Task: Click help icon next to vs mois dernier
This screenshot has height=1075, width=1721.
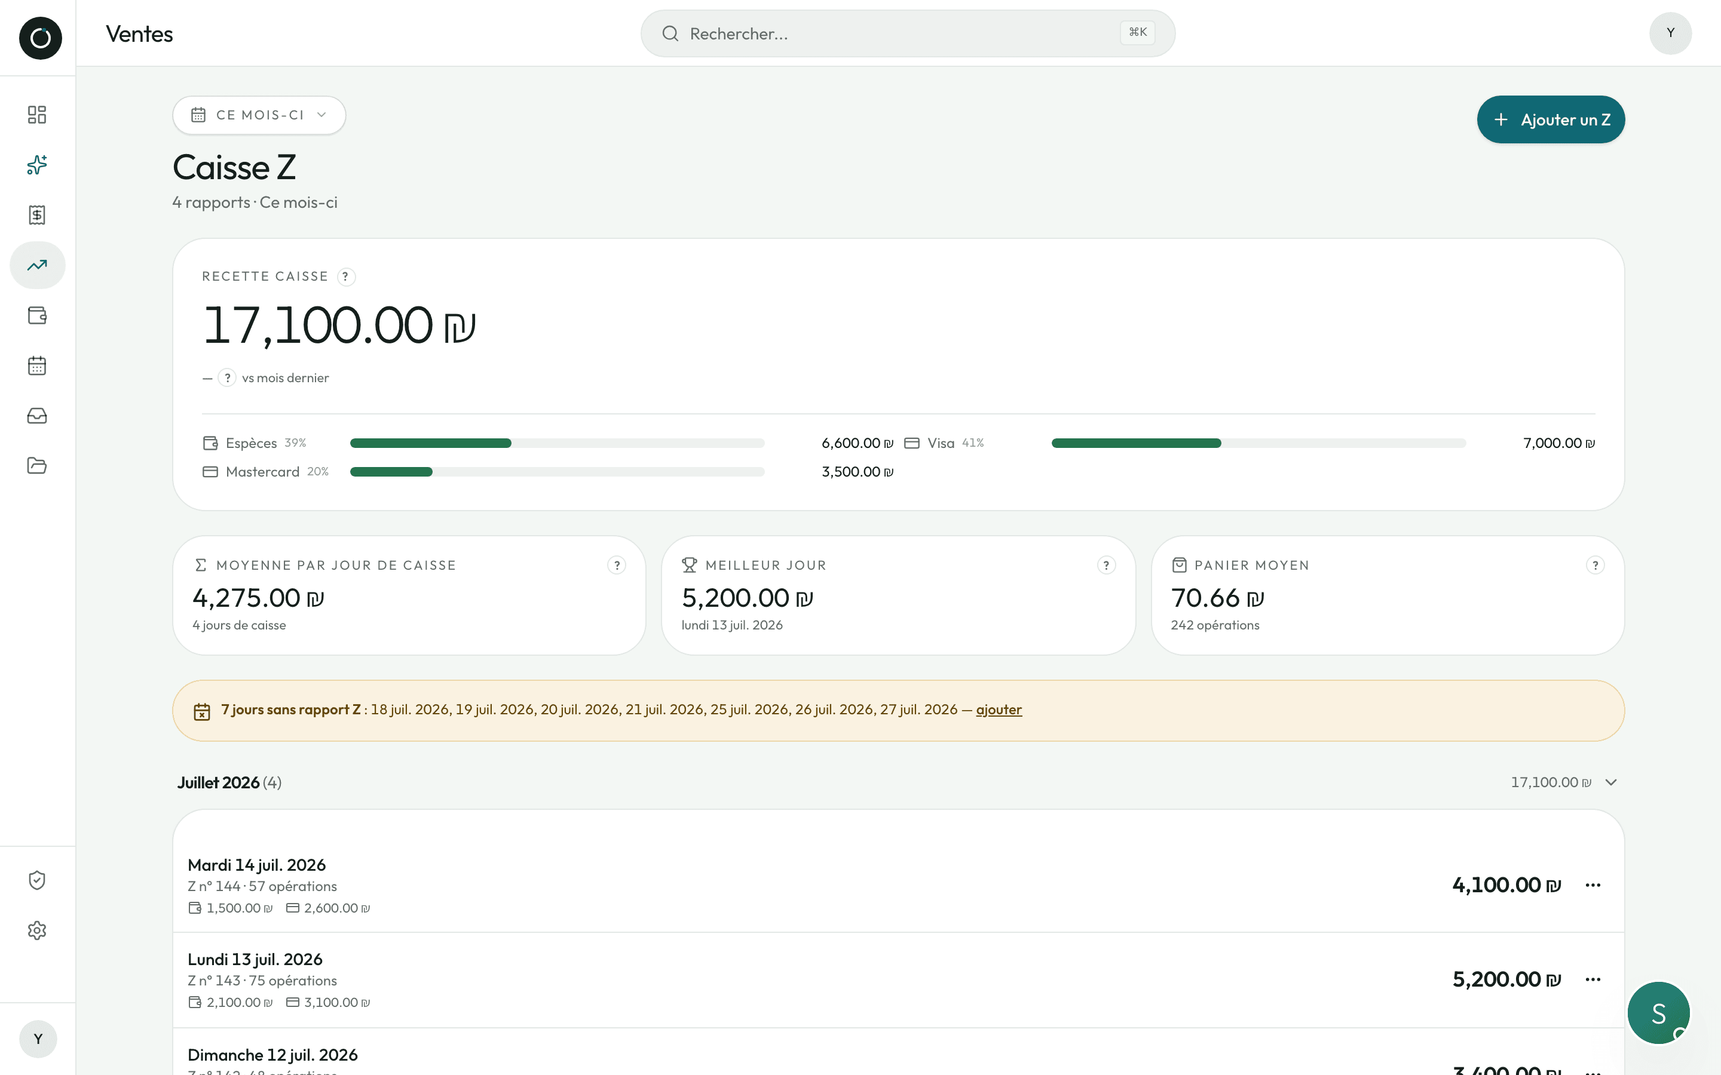Action: pyautogui.click(x=227, y=377)
